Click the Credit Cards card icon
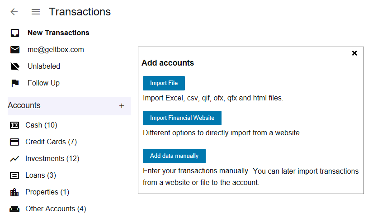 (x=14, y=142)
